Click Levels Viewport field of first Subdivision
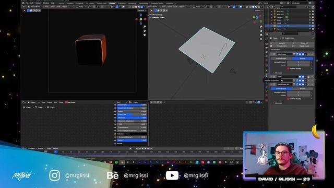 (299, 62)
